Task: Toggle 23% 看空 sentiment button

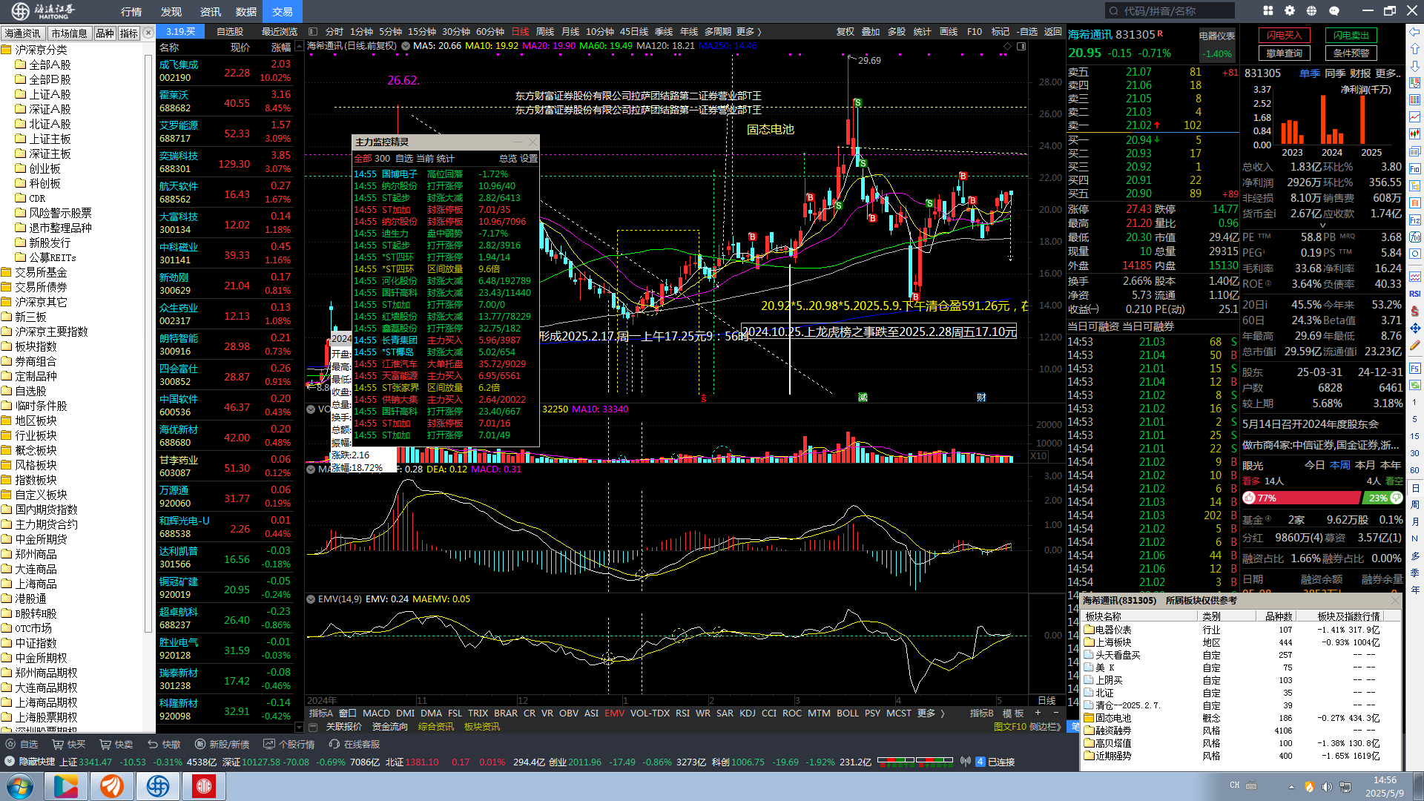Action: (x=1385, y=498)
